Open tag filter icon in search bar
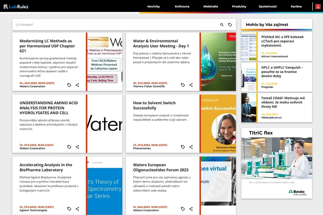 click(x=230, y=25)
